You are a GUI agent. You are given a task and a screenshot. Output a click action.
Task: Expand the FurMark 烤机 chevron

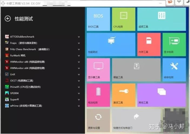point(79,56)
